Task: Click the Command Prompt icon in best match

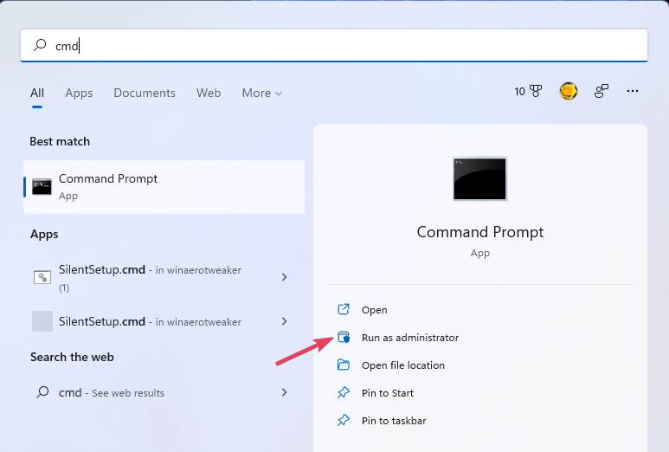Action: click(x=42, y=187)
